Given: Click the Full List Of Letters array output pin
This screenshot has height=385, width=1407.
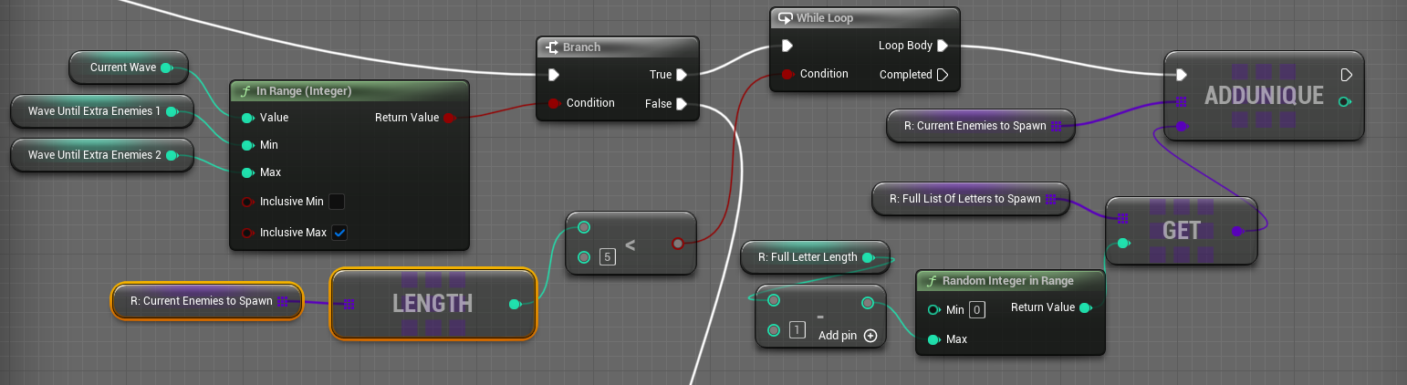Looking at the screenshot, I should click(1050, 199).
